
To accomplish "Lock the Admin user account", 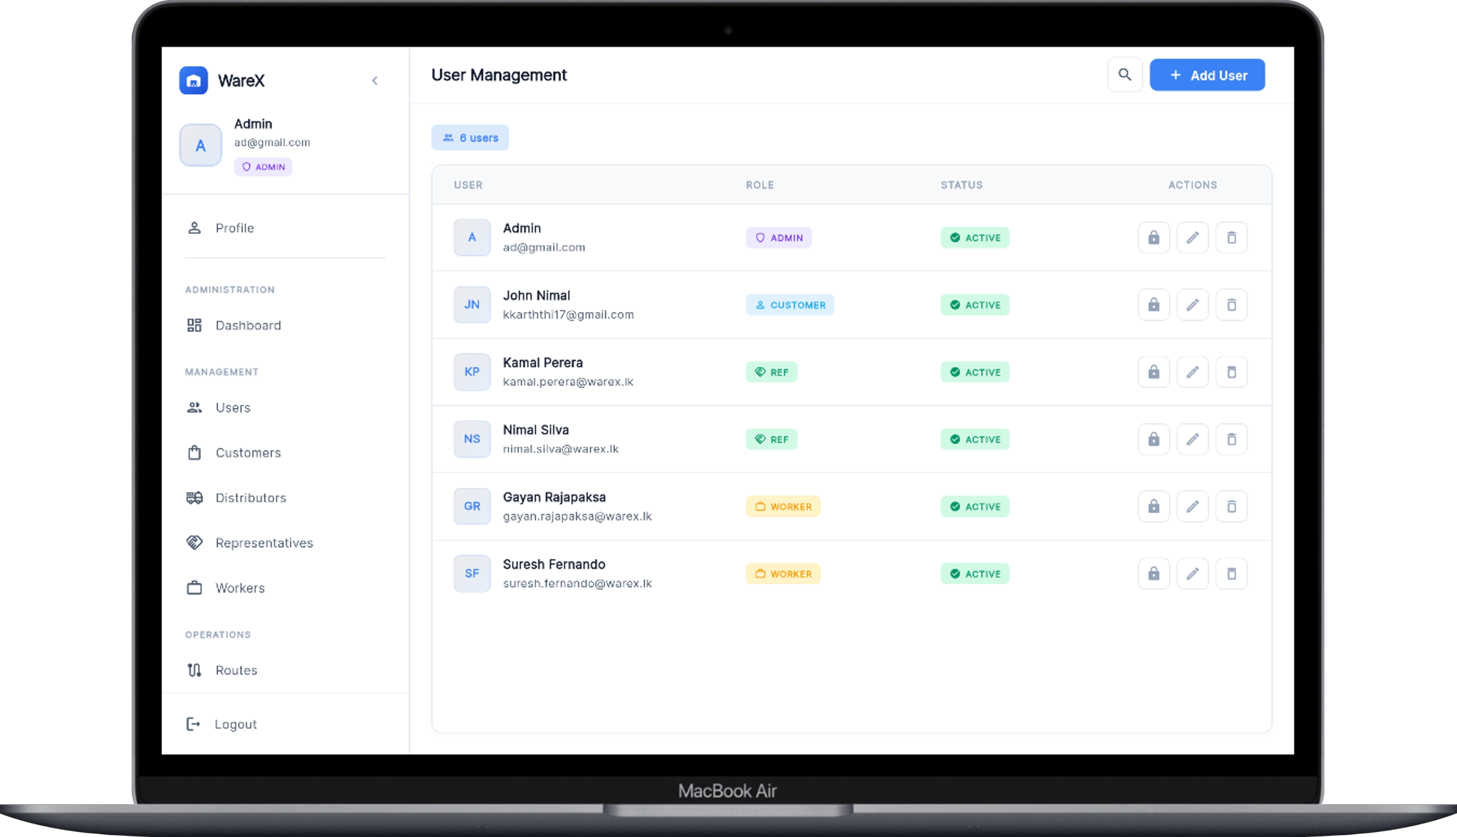I will tap(1153, 237).
